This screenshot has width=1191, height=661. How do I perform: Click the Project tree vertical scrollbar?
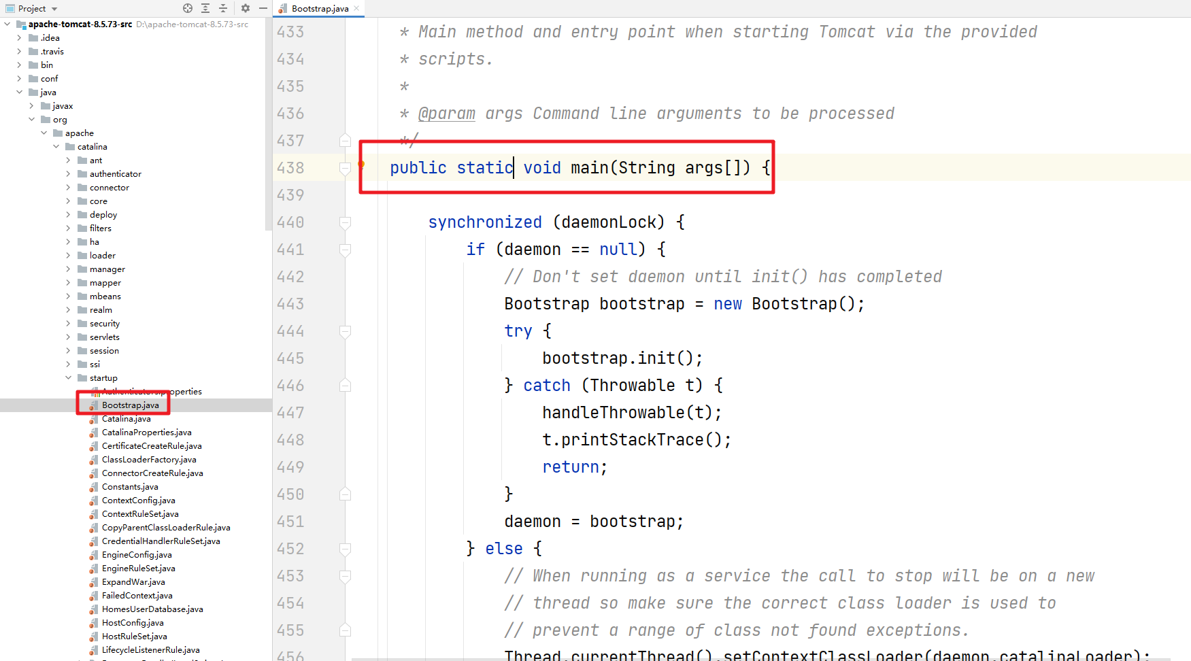[x=268, y=126]
